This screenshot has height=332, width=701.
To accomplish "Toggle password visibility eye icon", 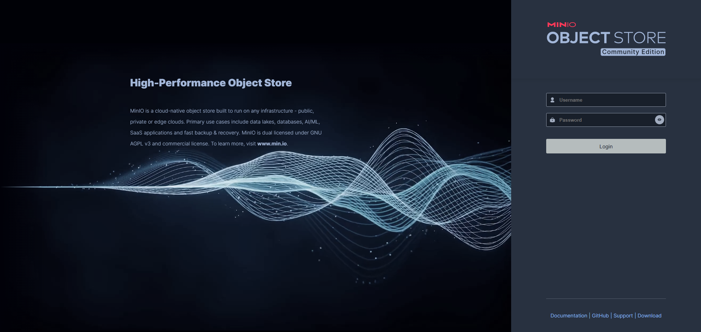I will [659, 120].
